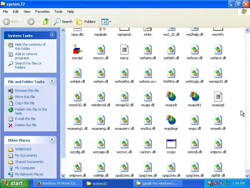Viewport: 250px width, 188px height.
Task: Click the taskbar clock showing 1:46 PM
Action: point(238,183)
